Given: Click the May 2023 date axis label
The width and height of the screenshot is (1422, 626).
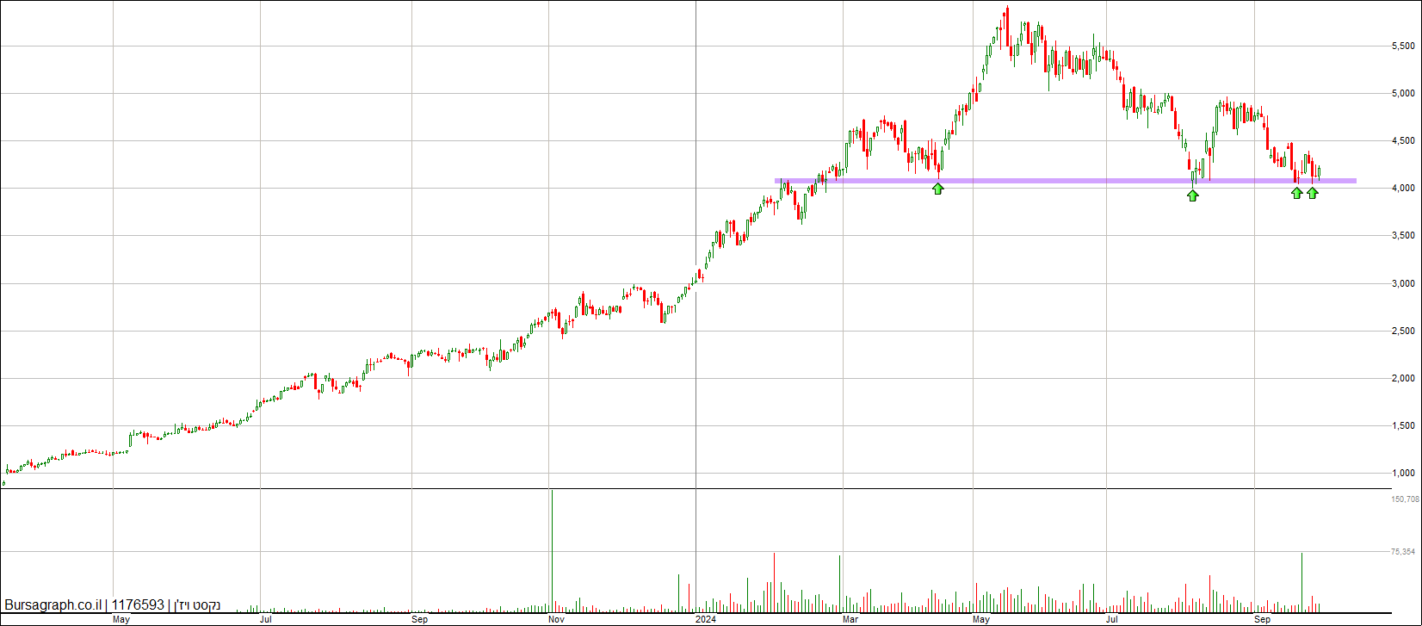Looking at the screenshot, I should point(121,619).
